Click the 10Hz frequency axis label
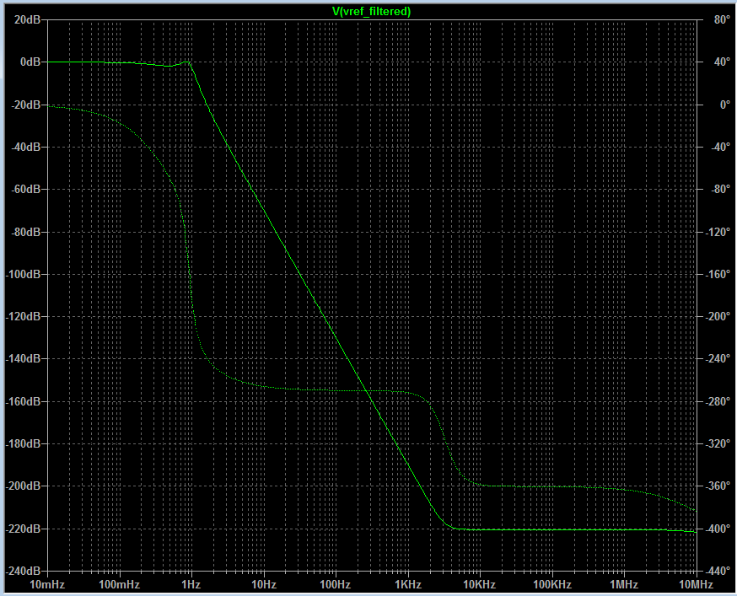The width and height of the screenshot is (737, 596). (x=264, y=585)
